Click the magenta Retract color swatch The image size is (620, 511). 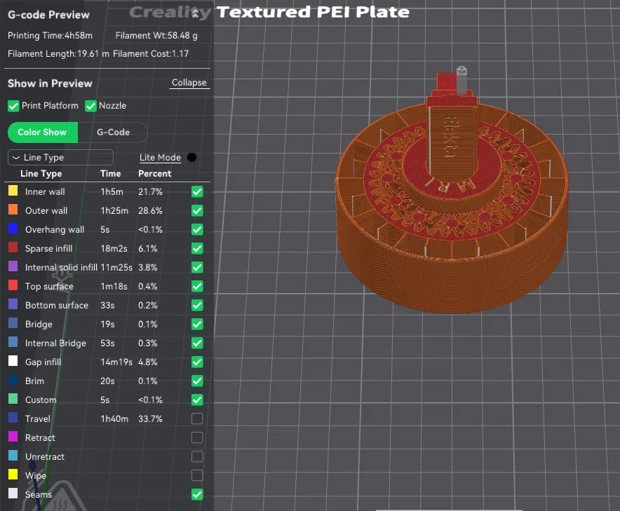[13, 436]
